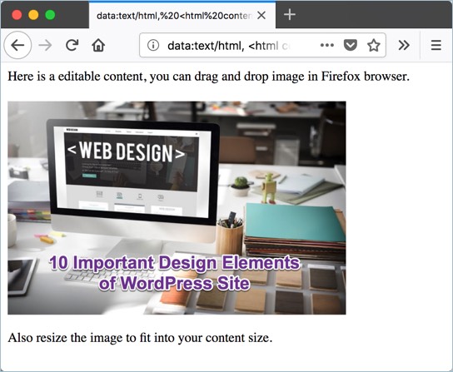This screenshot has width=453, height=372.
Task: Open a new tab with the plus button
Action: [290, 14]
